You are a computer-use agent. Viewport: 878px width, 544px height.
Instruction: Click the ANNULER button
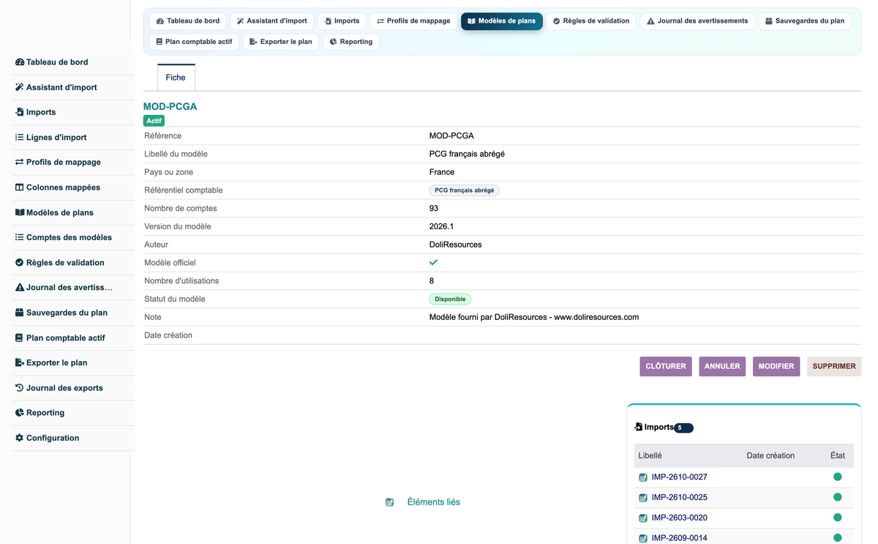(722, 366)
